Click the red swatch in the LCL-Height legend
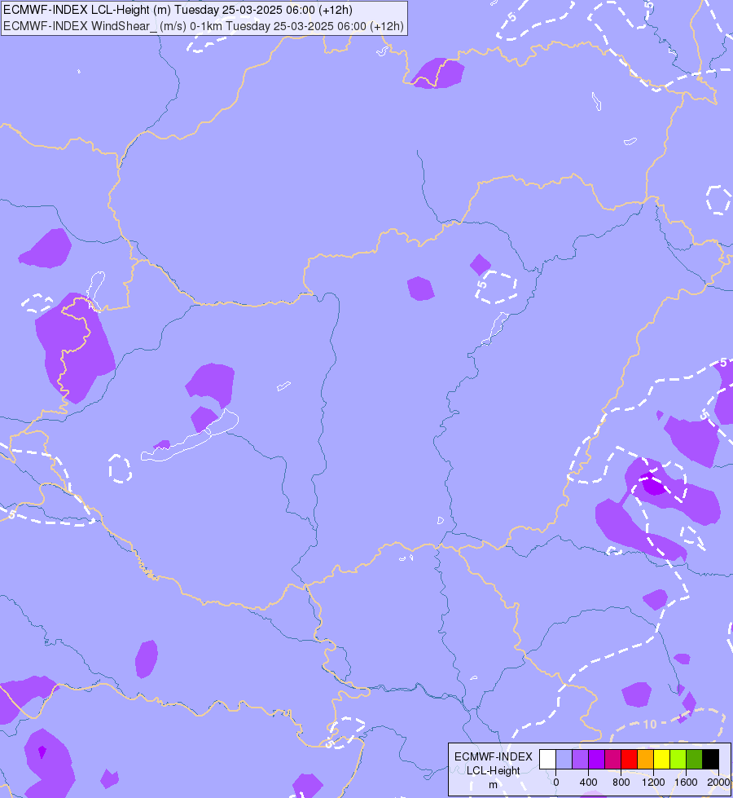 coord(630,759)
